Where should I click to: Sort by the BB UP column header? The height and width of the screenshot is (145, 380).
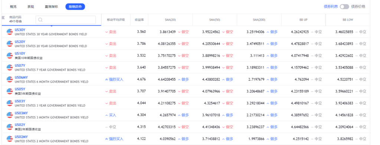pyautogui.click(x=304, y=20)
